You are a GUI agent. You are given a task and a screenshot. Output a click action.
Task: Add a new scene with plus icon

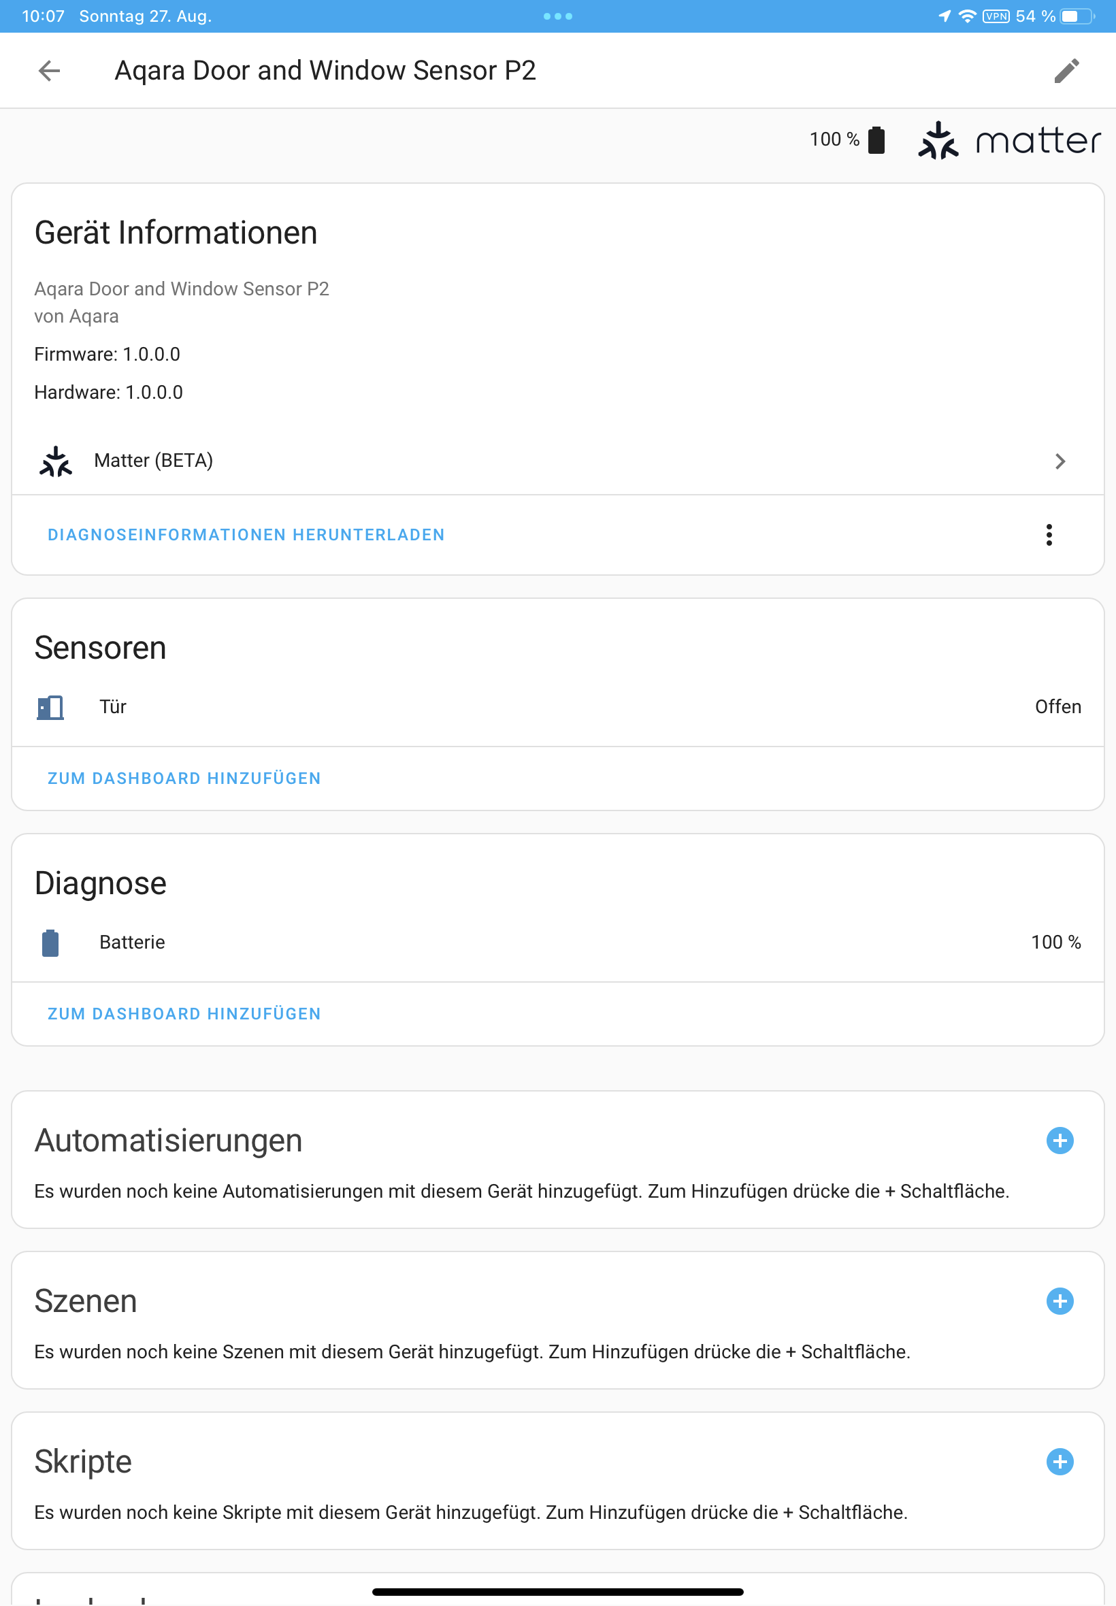click(1060, 1300)
